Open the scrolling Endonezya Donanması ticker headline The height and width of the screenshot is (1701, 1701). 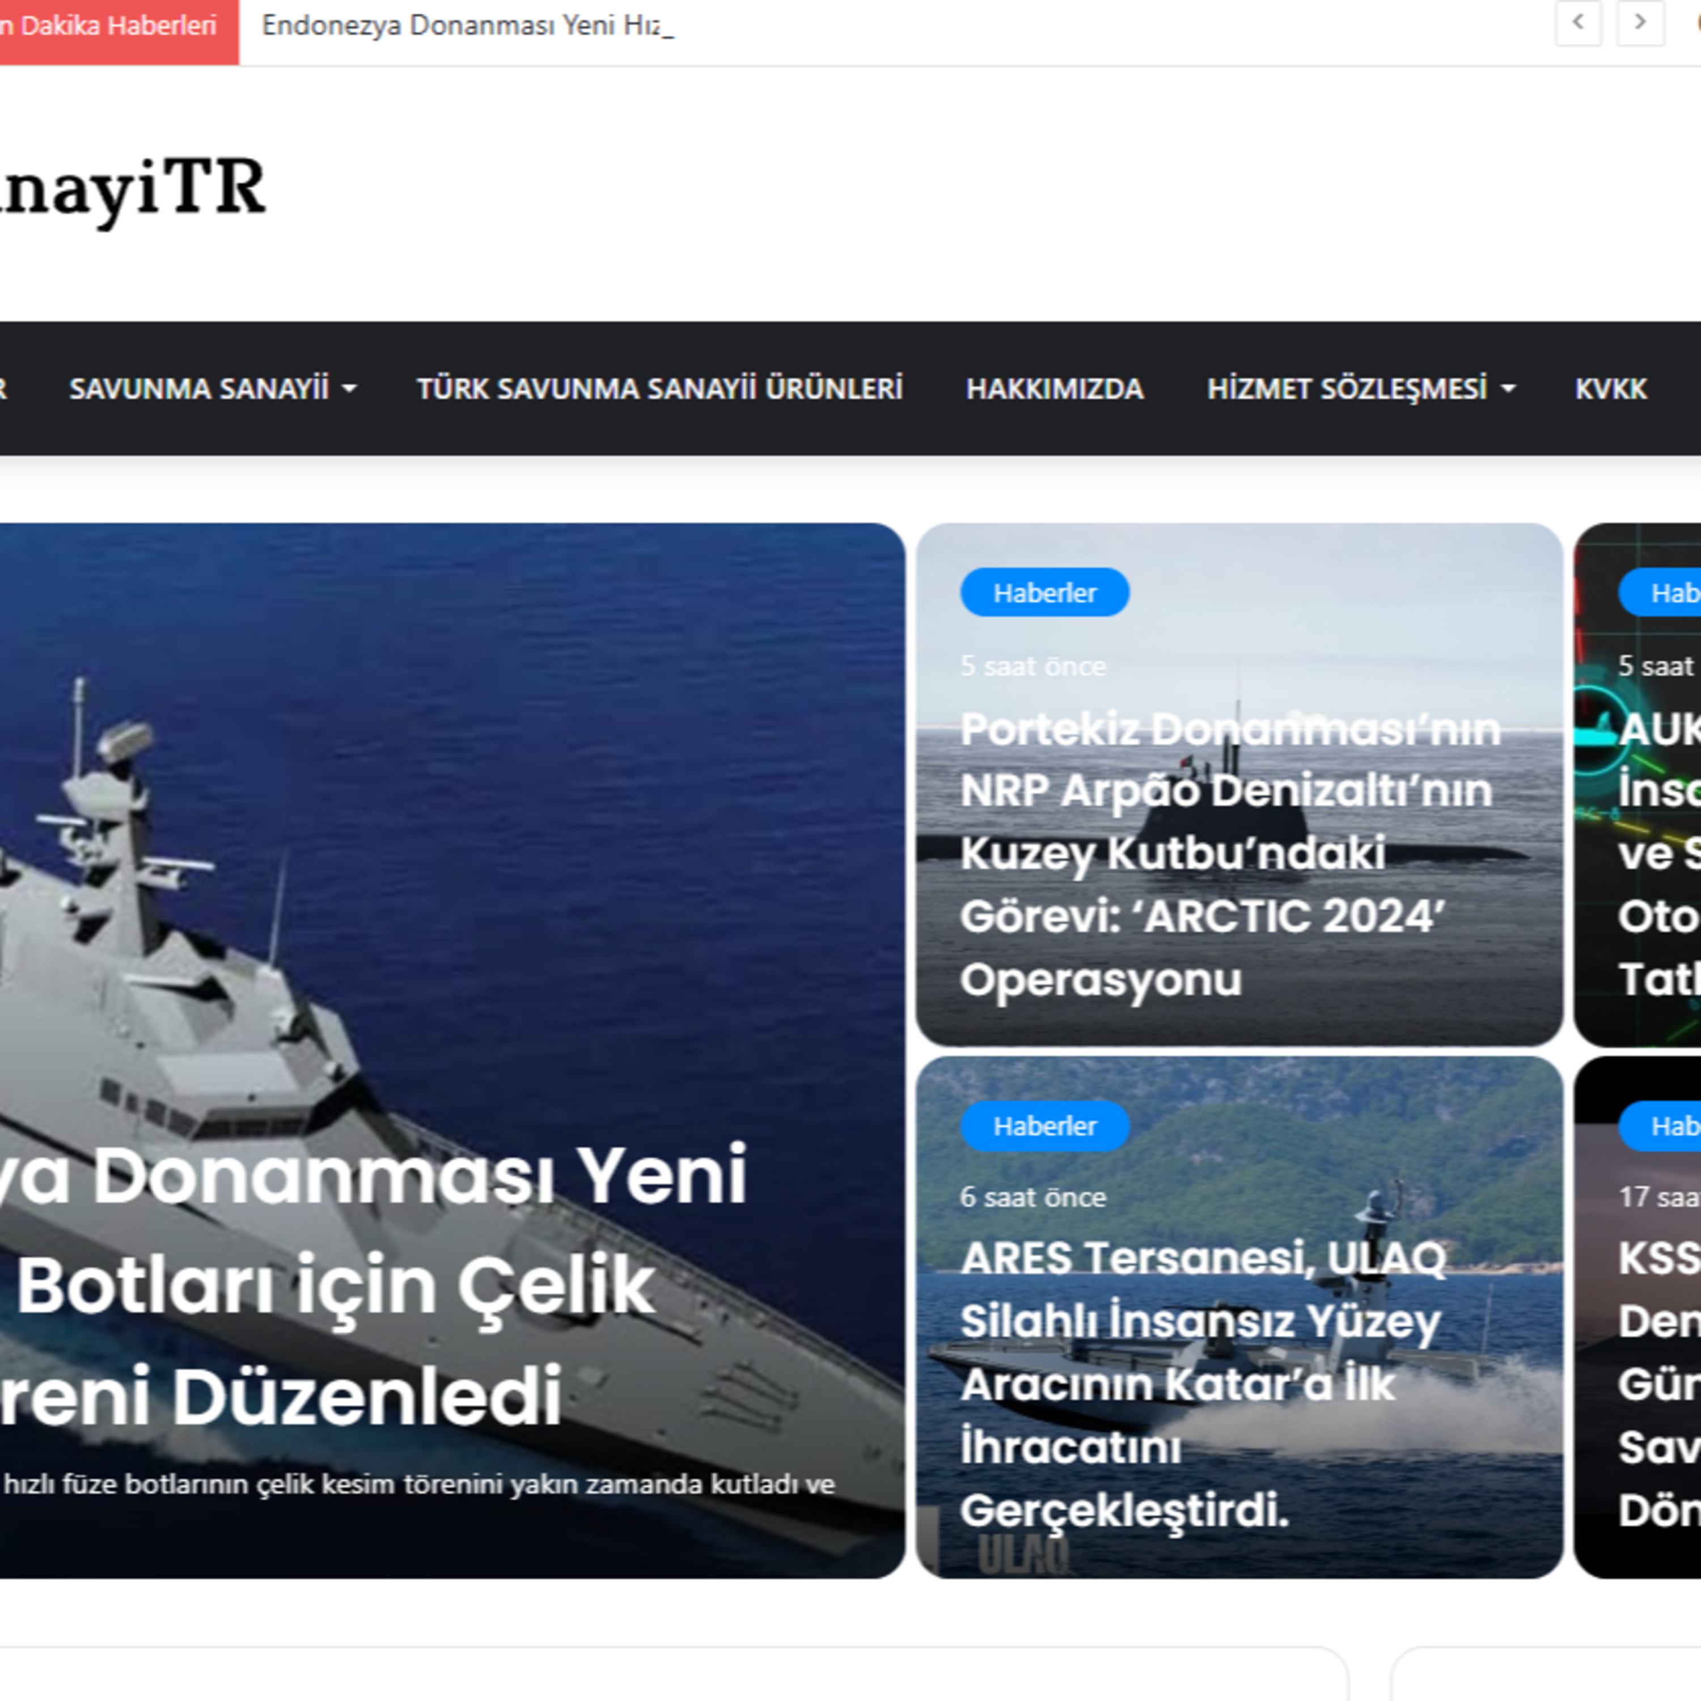468,26
